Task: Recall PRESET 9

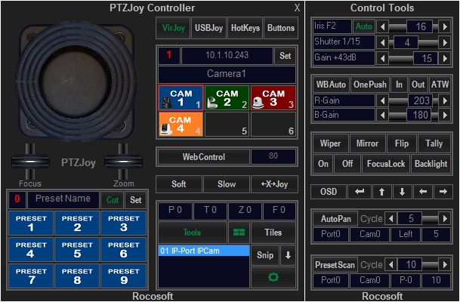Action: click(x=124, y=276)
